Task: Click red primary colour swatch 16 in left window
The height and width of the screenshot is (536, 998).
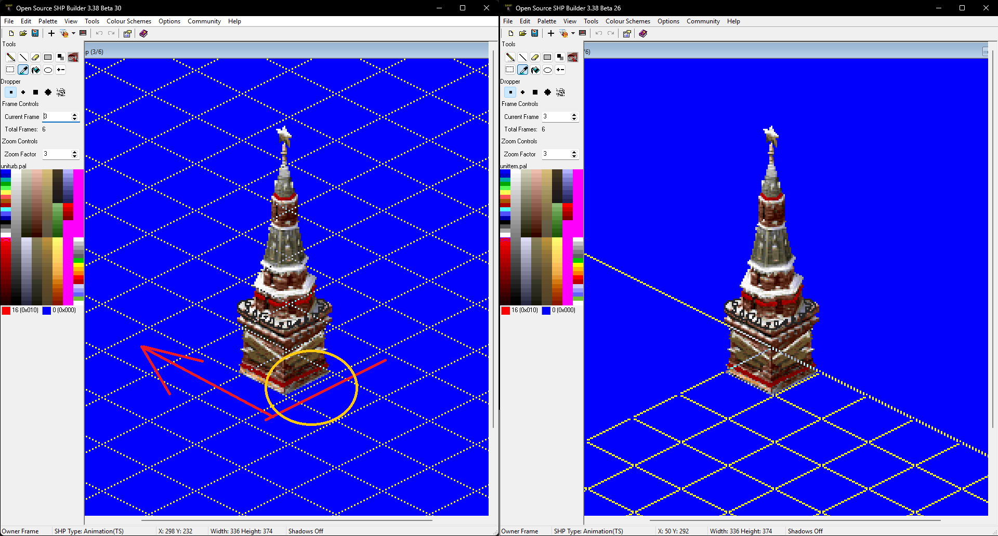Action: pos(6,311)
